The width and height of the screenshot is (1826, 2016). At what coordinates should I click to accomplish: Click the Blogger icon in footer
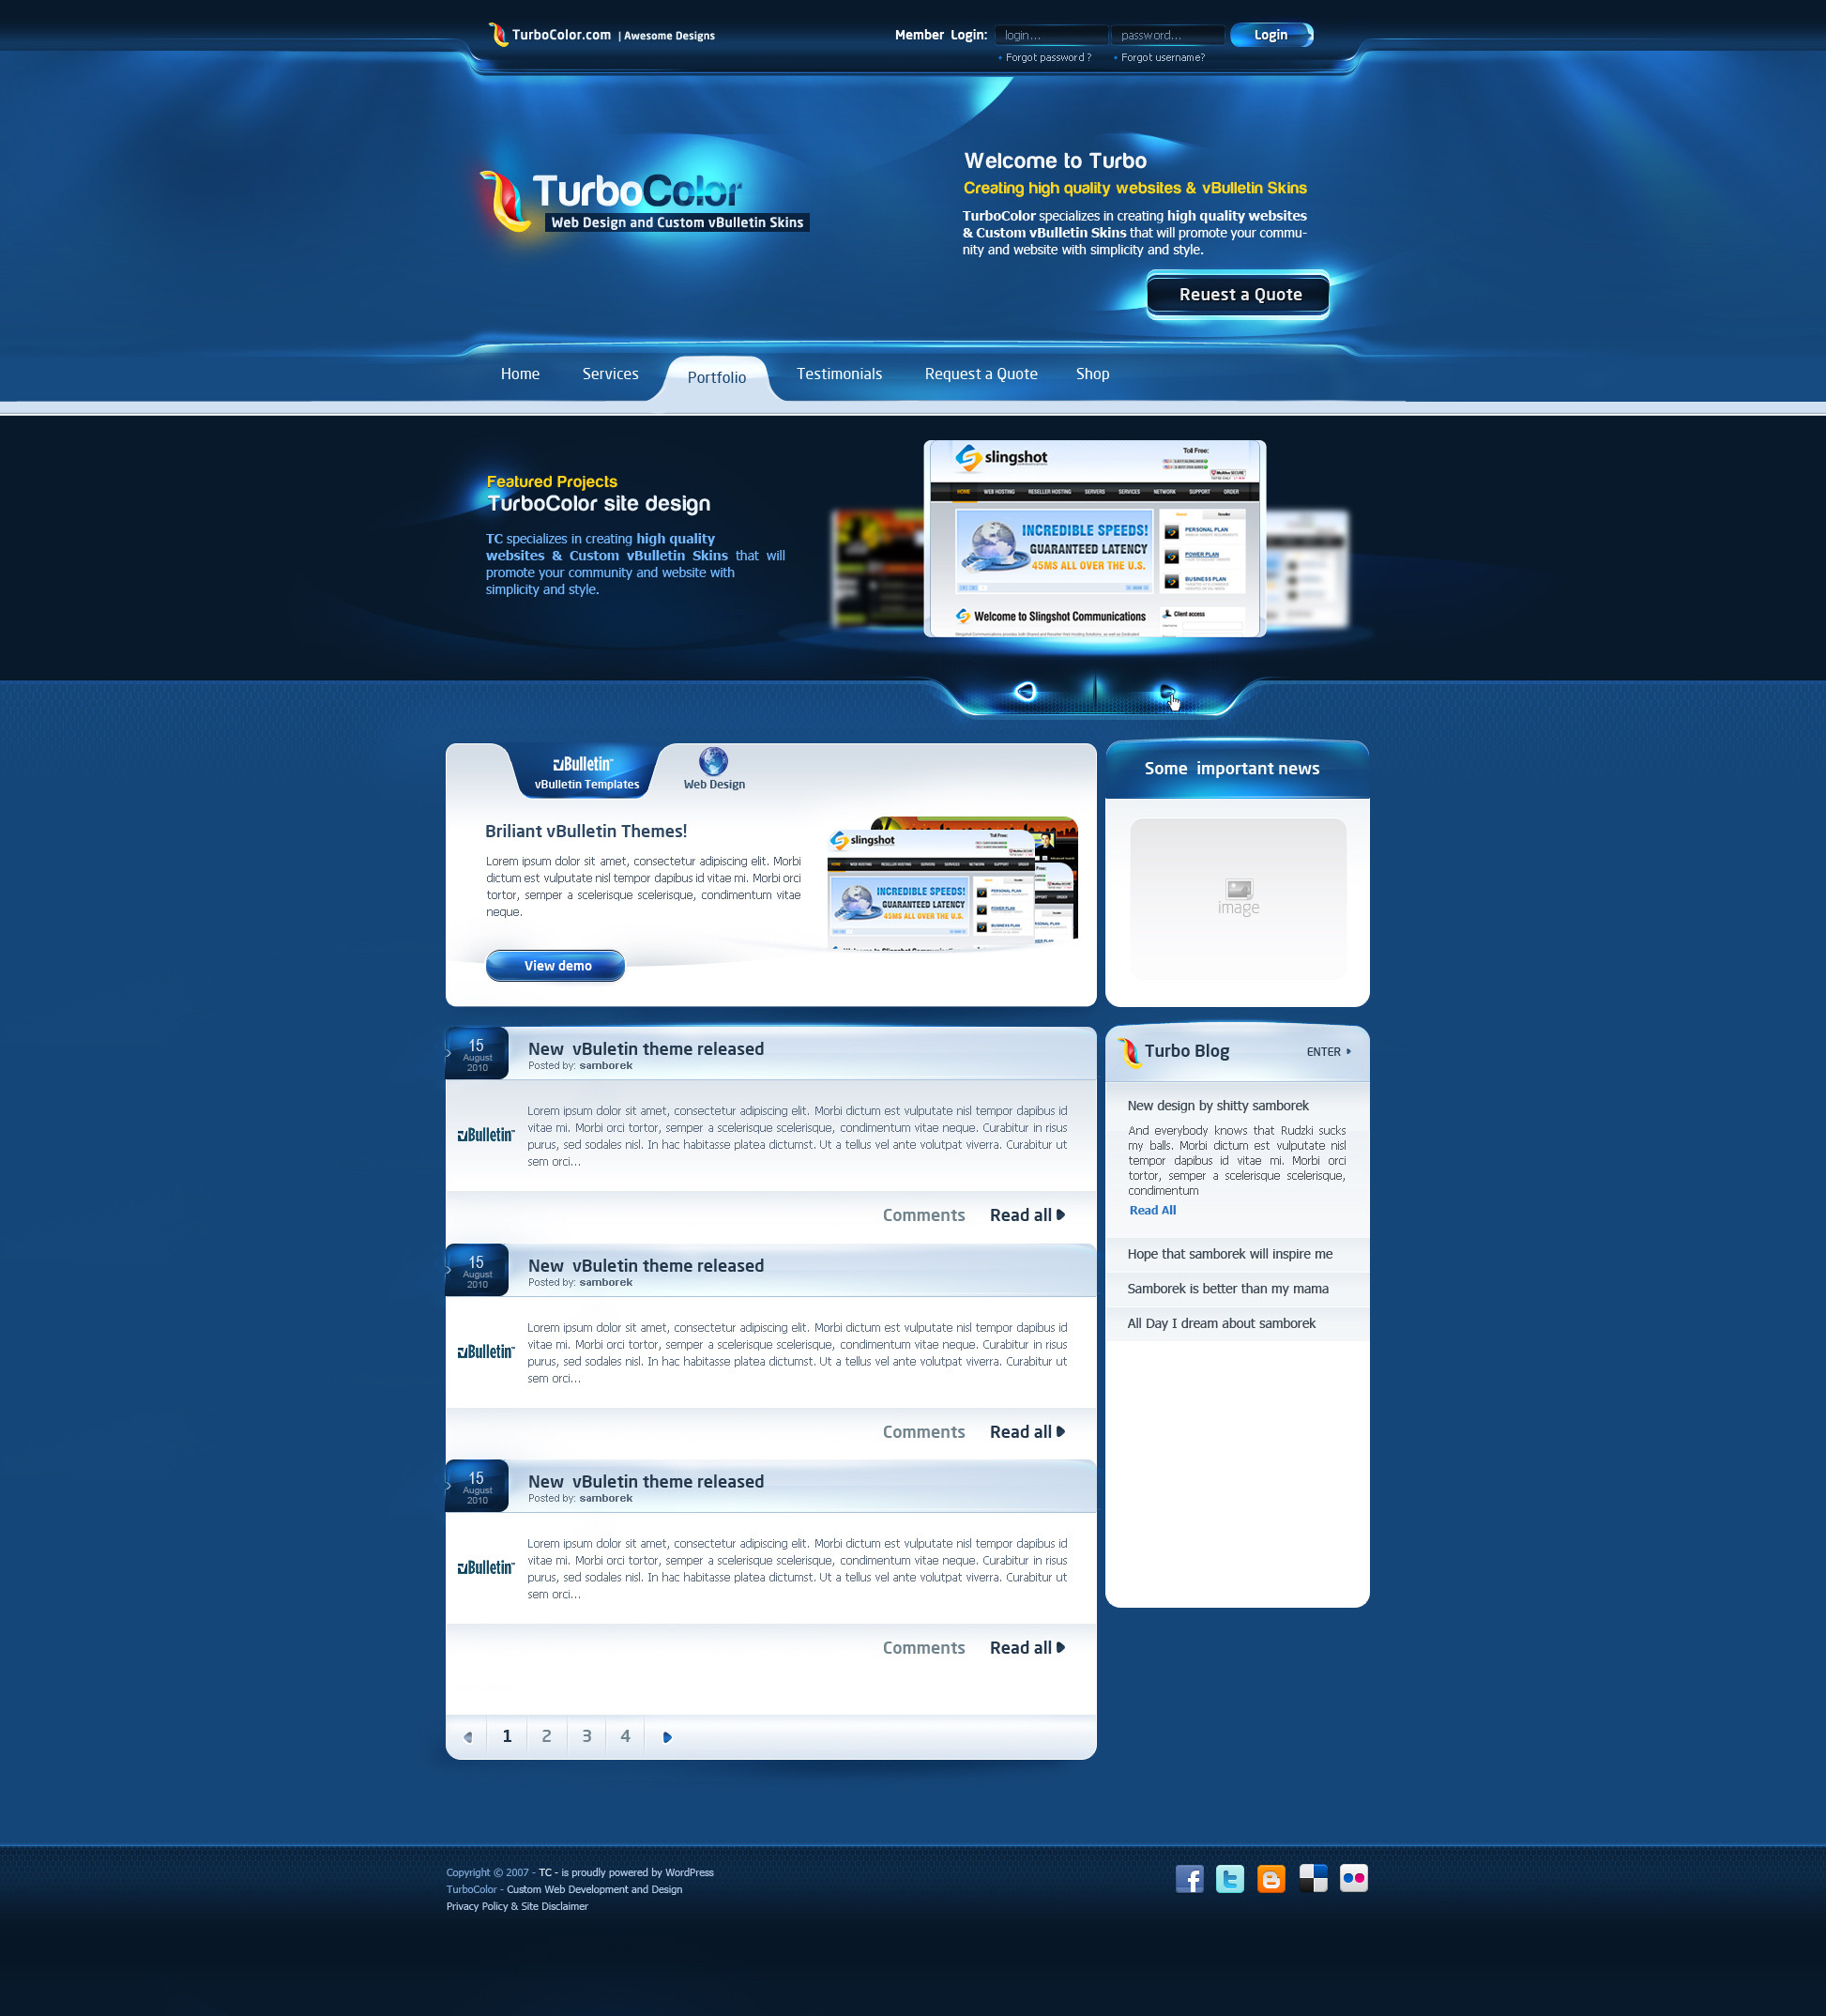(x=1270, y=1878)
